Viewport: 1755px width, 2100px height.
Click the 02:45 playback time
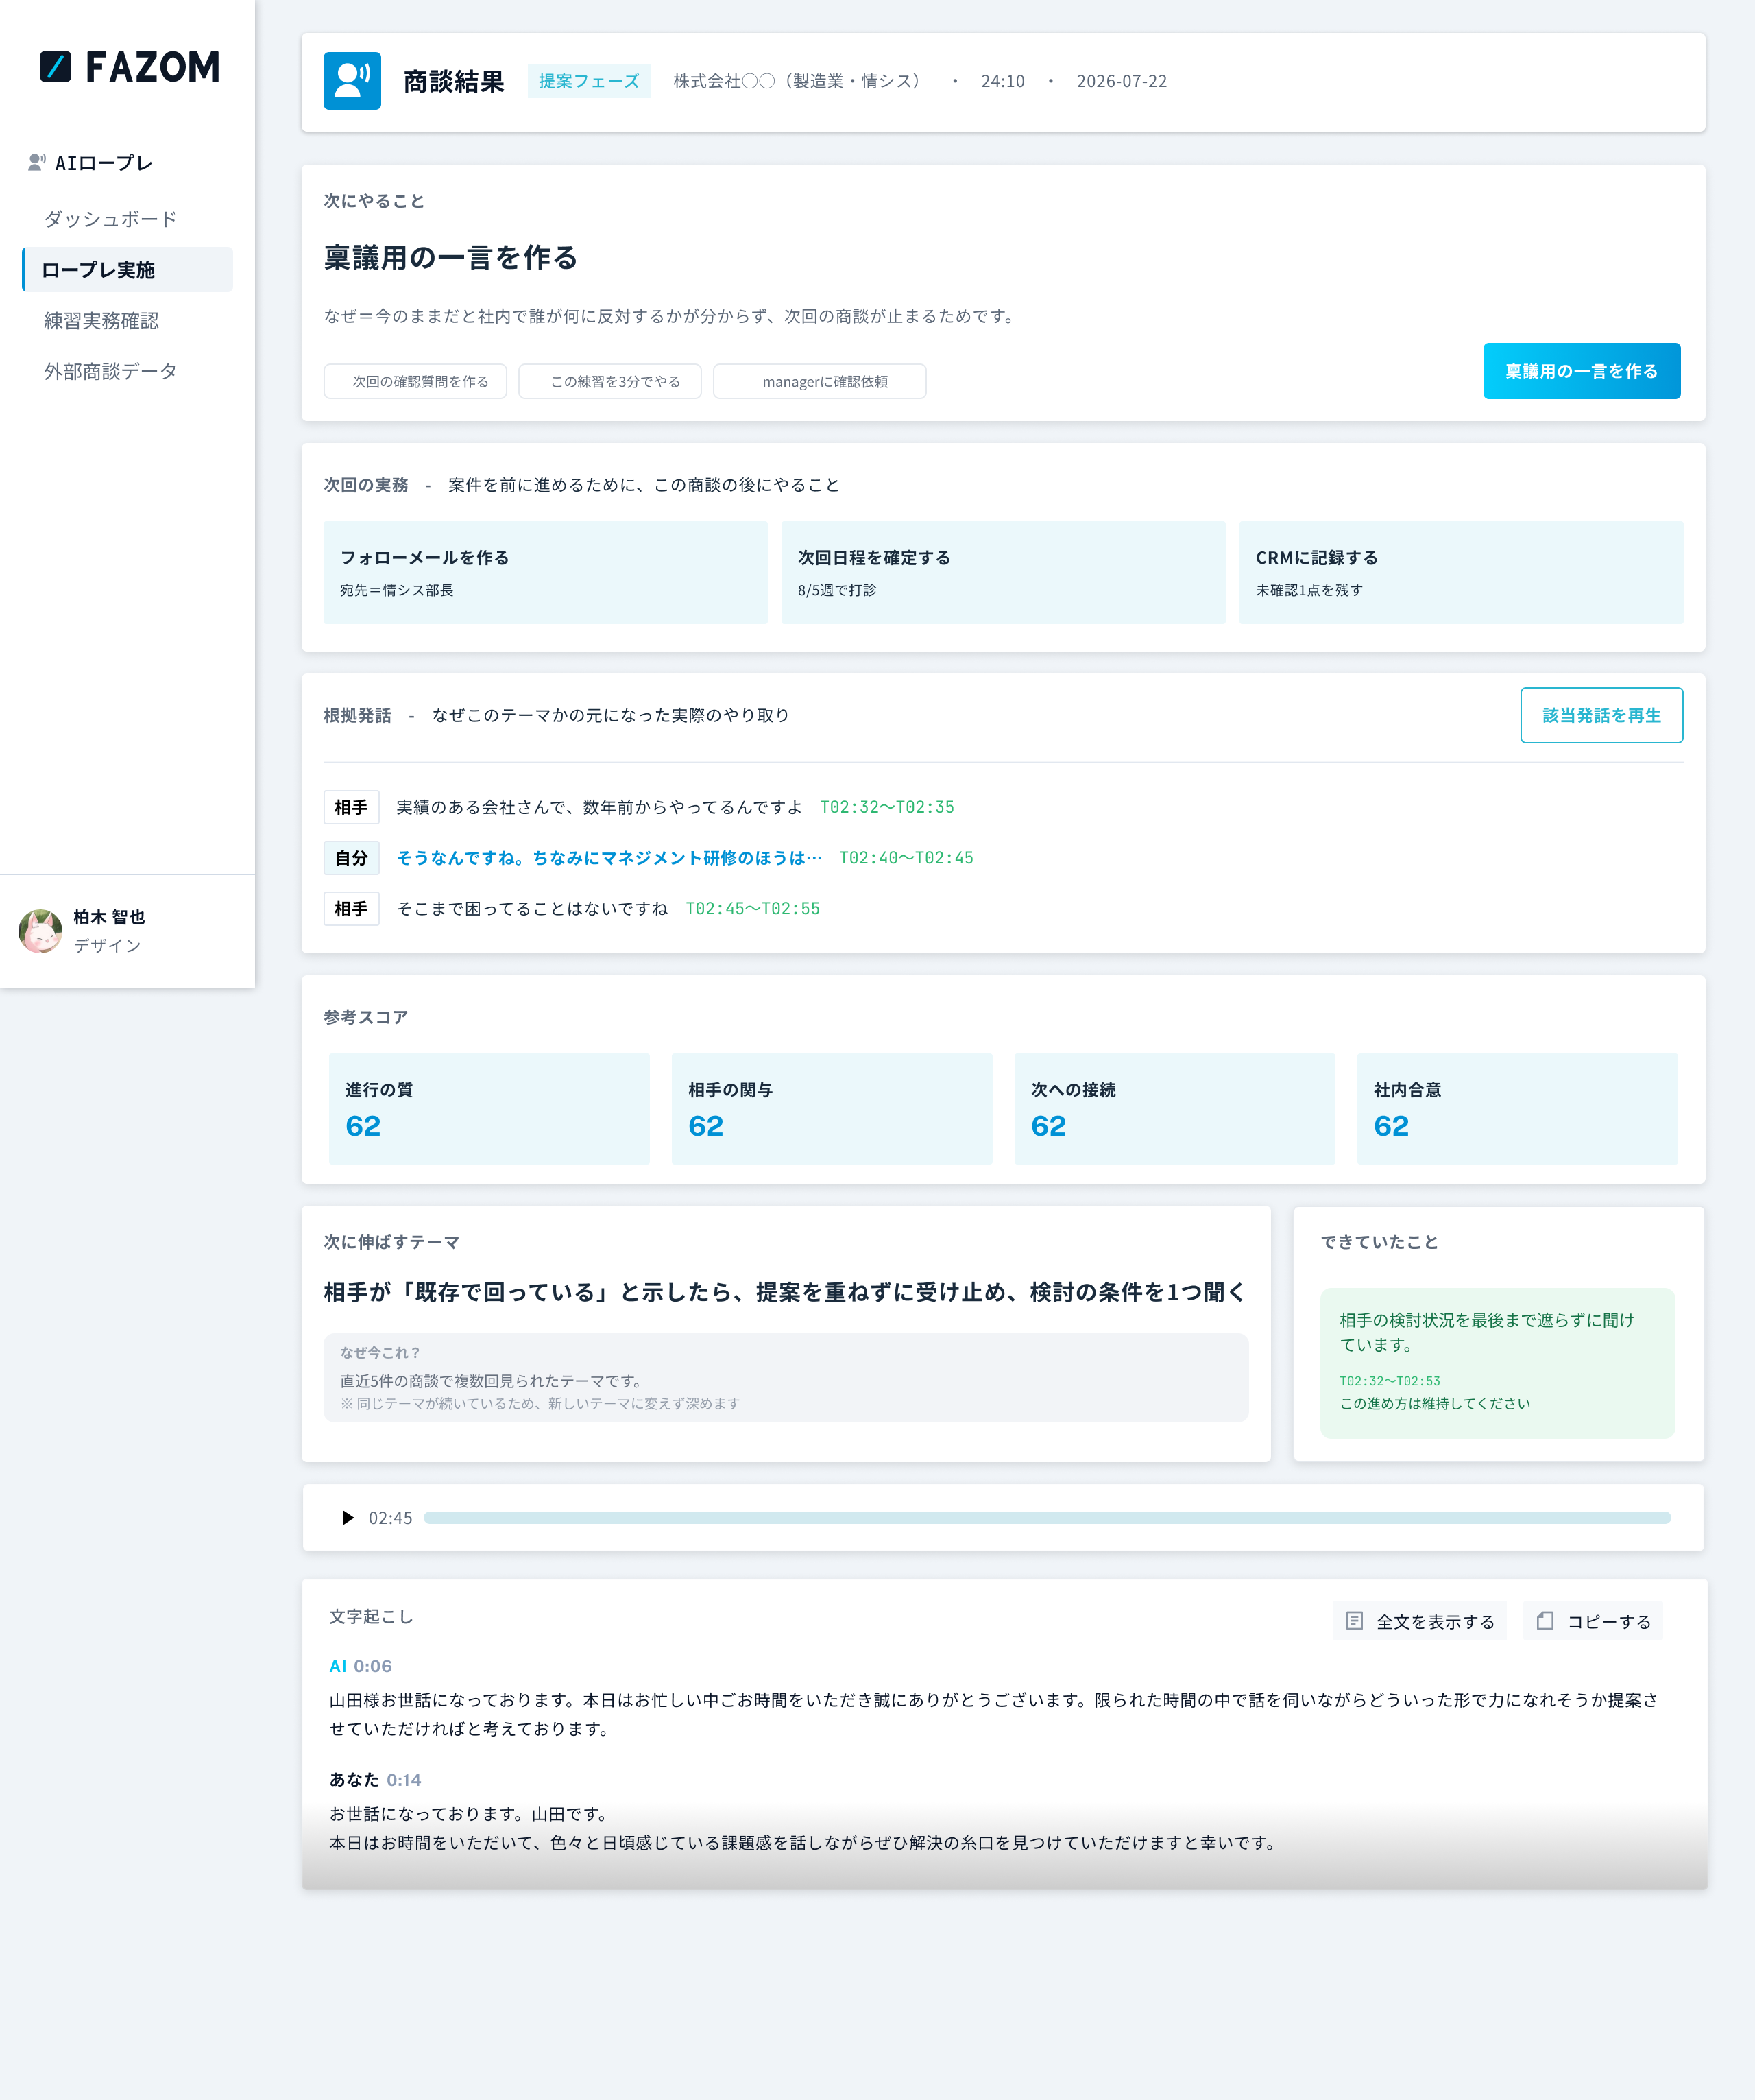[390, 1518]
